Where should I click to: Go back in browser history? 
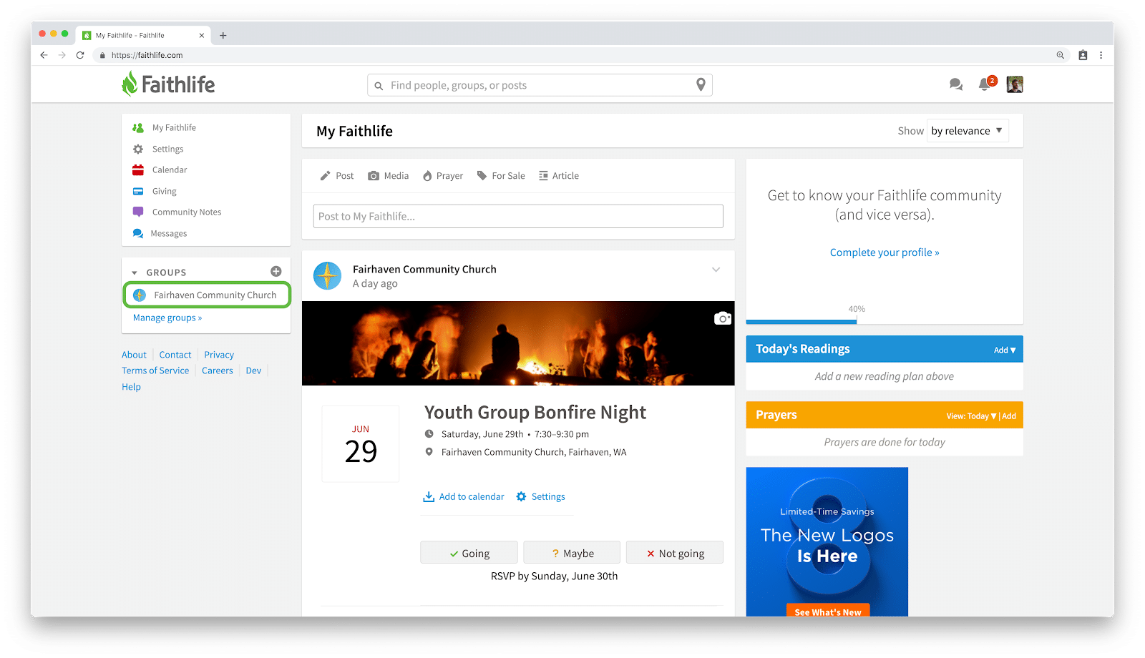(44, 55)
